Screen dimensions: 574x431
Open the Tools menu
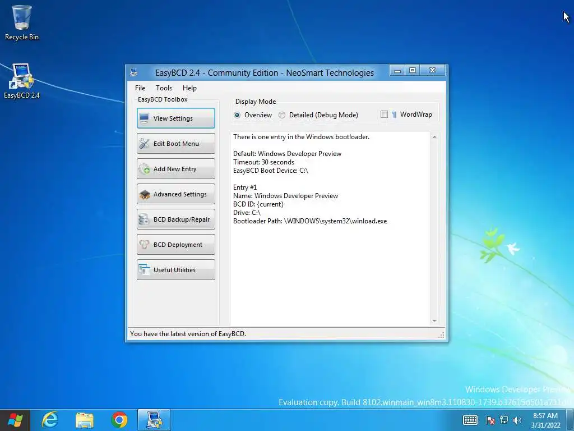[164, 88]
